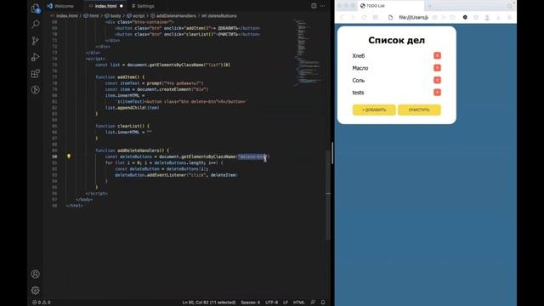Click the deleteButton.addEventListener line

(x=176, y=175)
